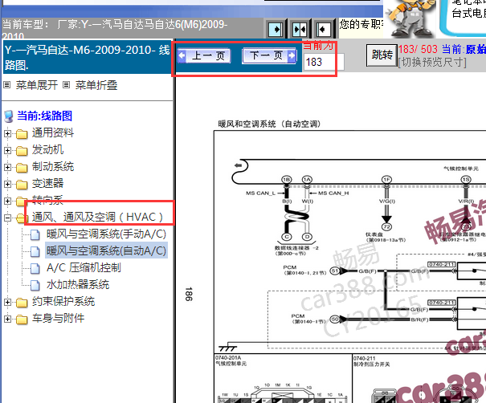This screenshot has width=486, height=403.
Task: Collapse the 通风、通风及空调 (HVAC) node
Action: [x=7, y=218]
